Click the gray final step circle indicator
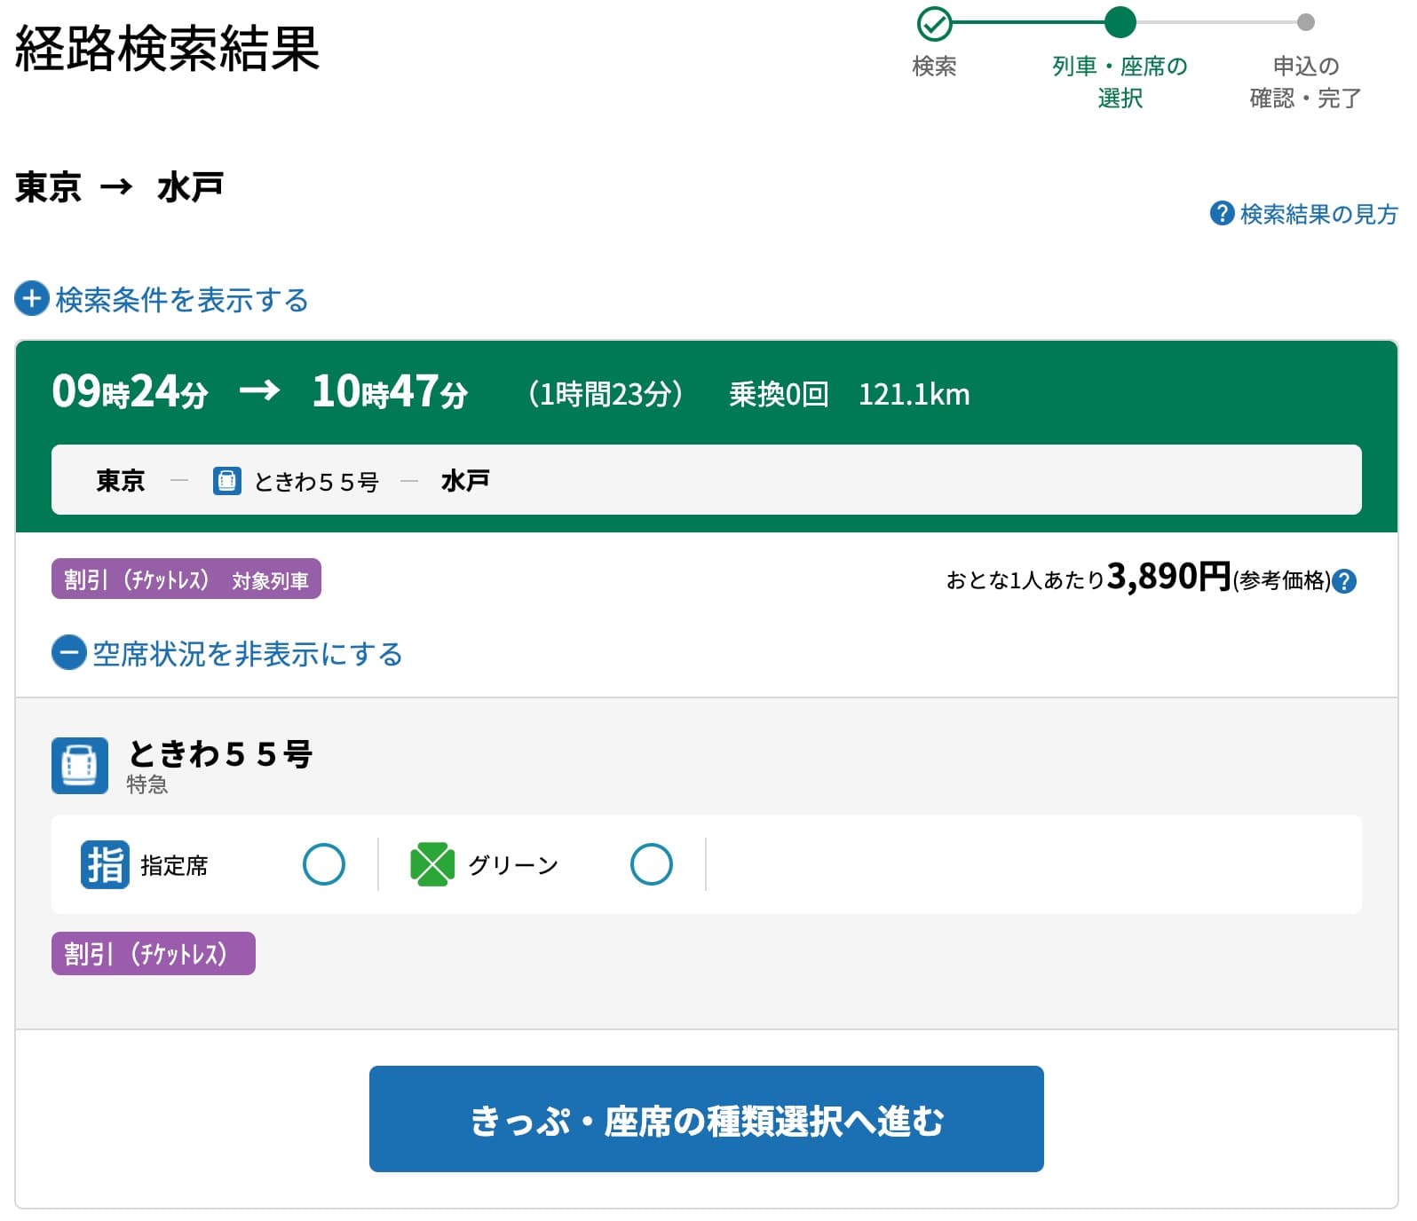 coord(1305,22)
